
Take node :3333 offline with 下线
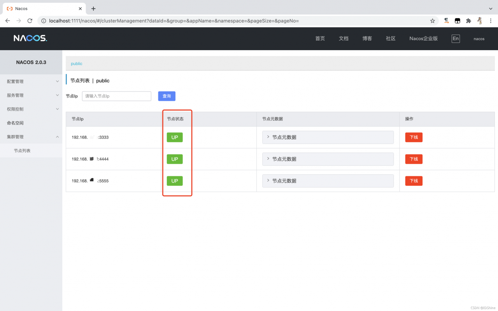click(x=414, y=137)
